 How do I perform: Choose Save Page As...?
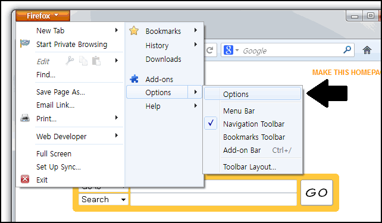coord(61,92)
